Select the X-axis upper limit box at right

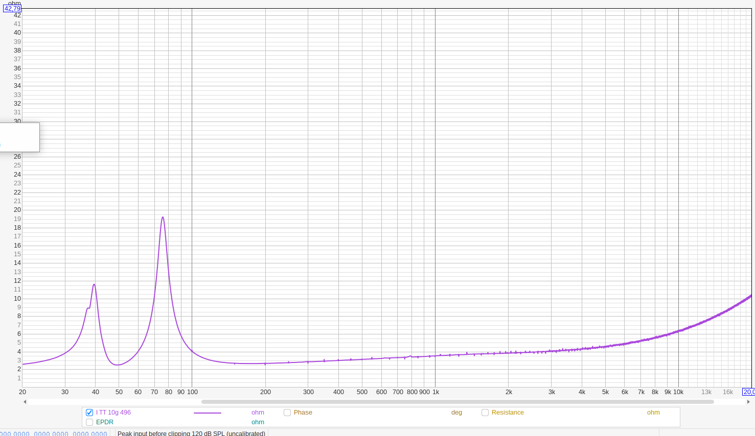click(x=748, y=392)
